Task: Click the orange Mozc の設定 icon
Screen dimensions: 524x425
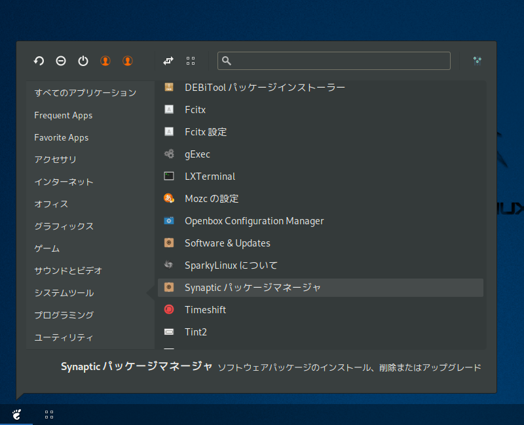Action: click(169, 199)
